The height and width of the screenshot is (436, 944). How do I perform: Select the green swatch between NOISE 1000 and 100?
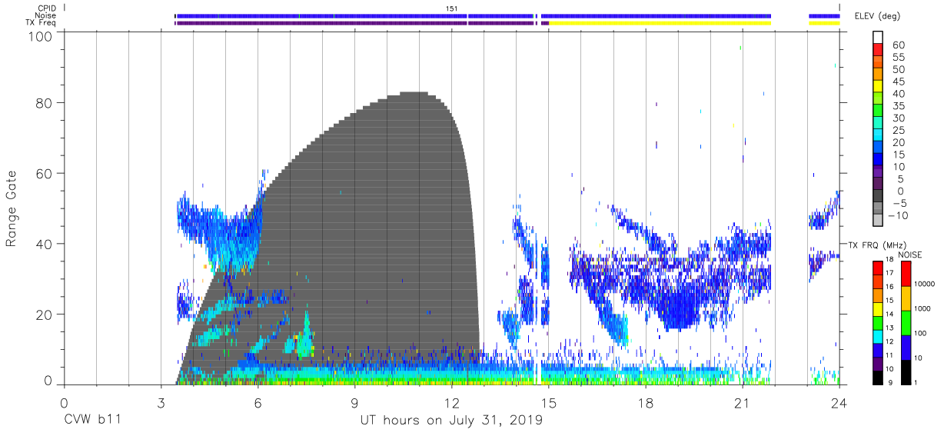[x=905, y=323]
